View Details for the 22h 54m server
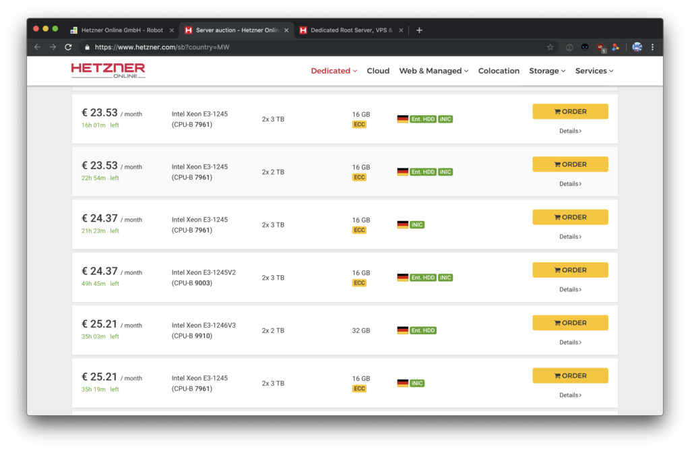Viewport: 690px width, 451px height. click(x=570, y=183)
